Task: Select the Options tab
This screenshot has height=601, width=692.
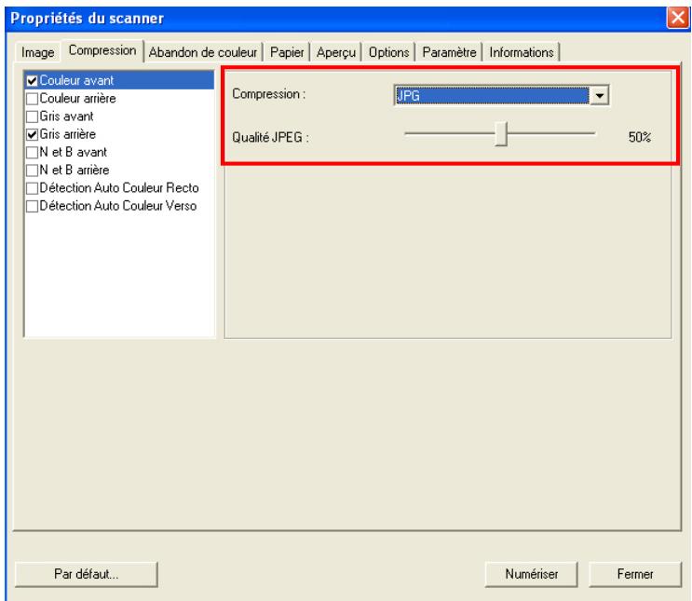Action: (x=389, y=52)
